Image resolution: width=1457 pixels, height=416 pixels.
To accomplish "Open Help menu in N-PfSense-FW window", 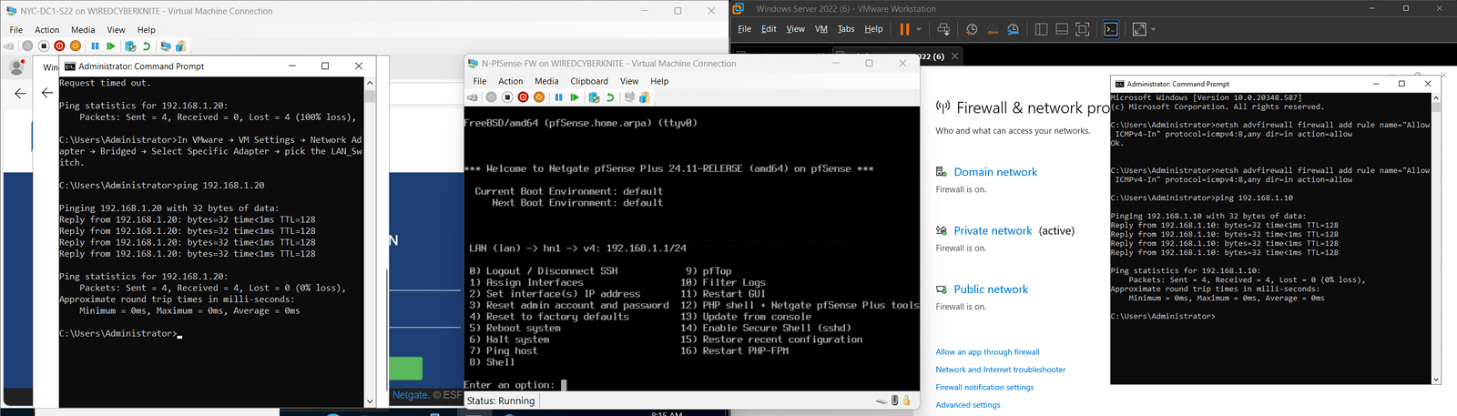I will (659, 81).
